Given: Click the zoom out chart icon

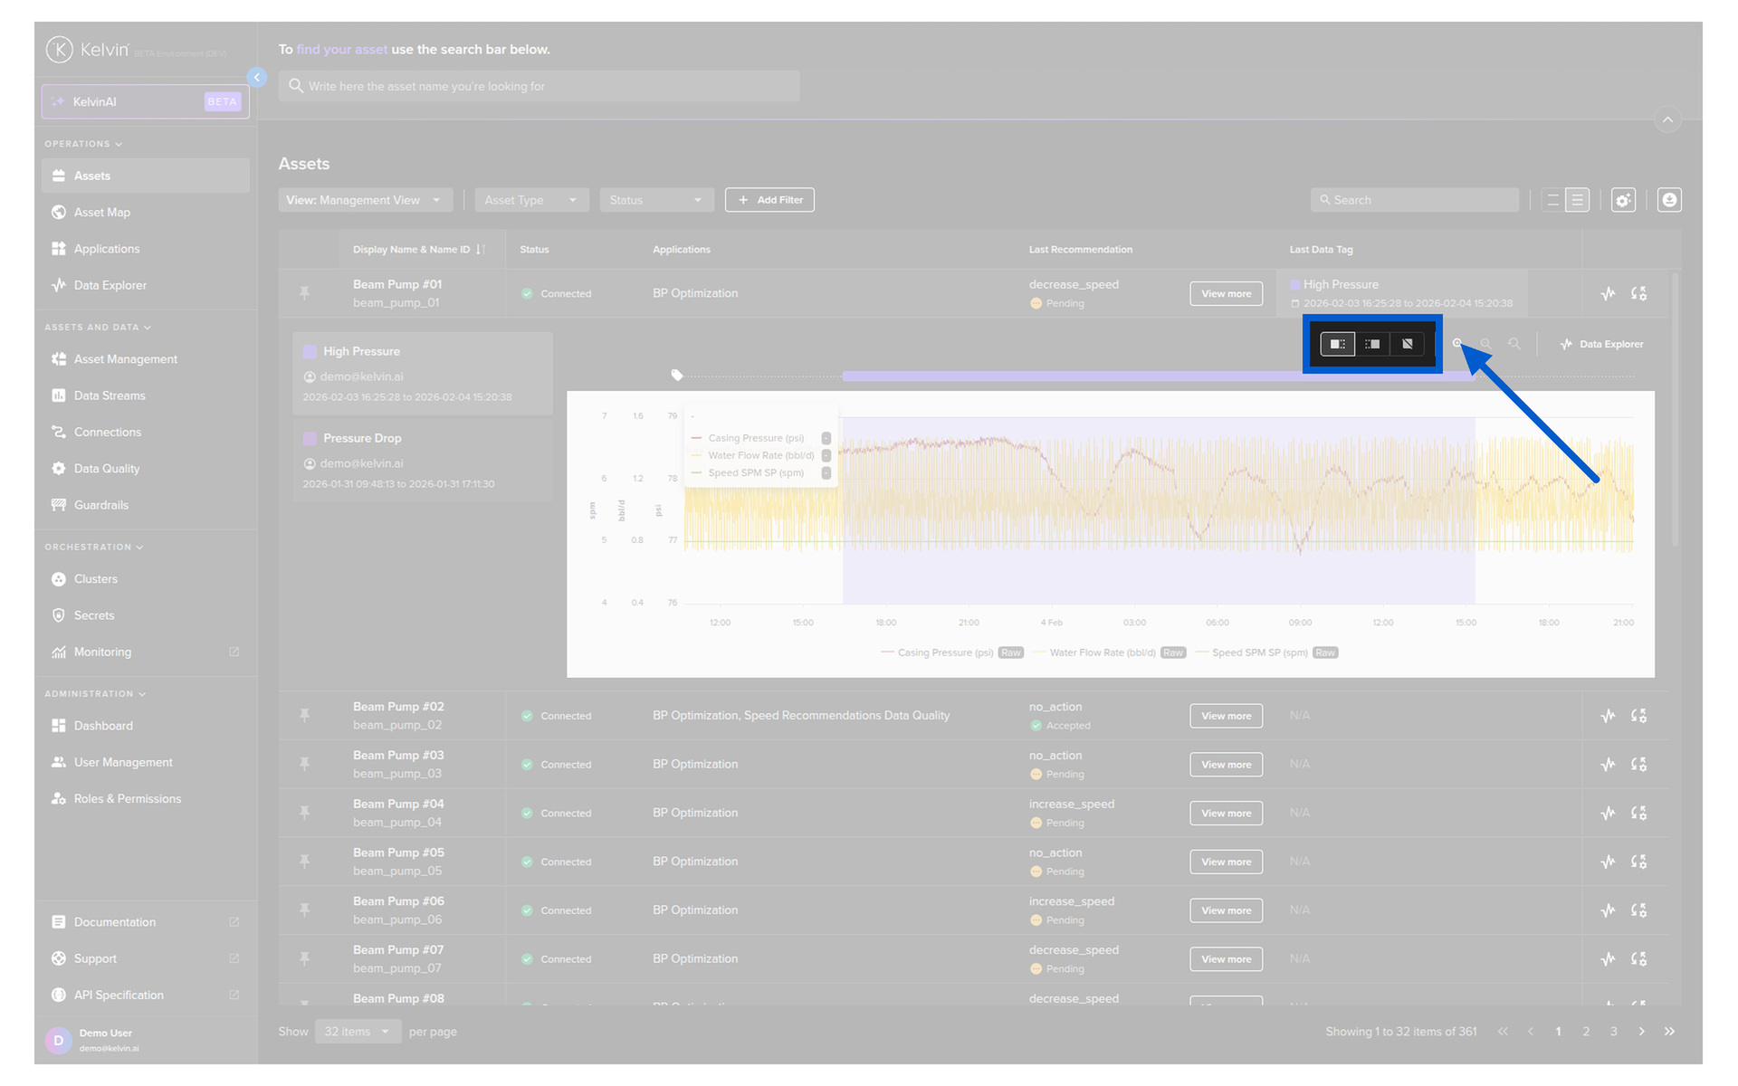Looking at the screenshot, I should click(x=1485, y=344).
